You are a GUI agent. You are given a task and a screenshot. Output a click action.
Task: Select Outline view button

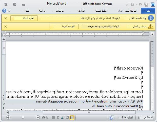click(58, 117)
